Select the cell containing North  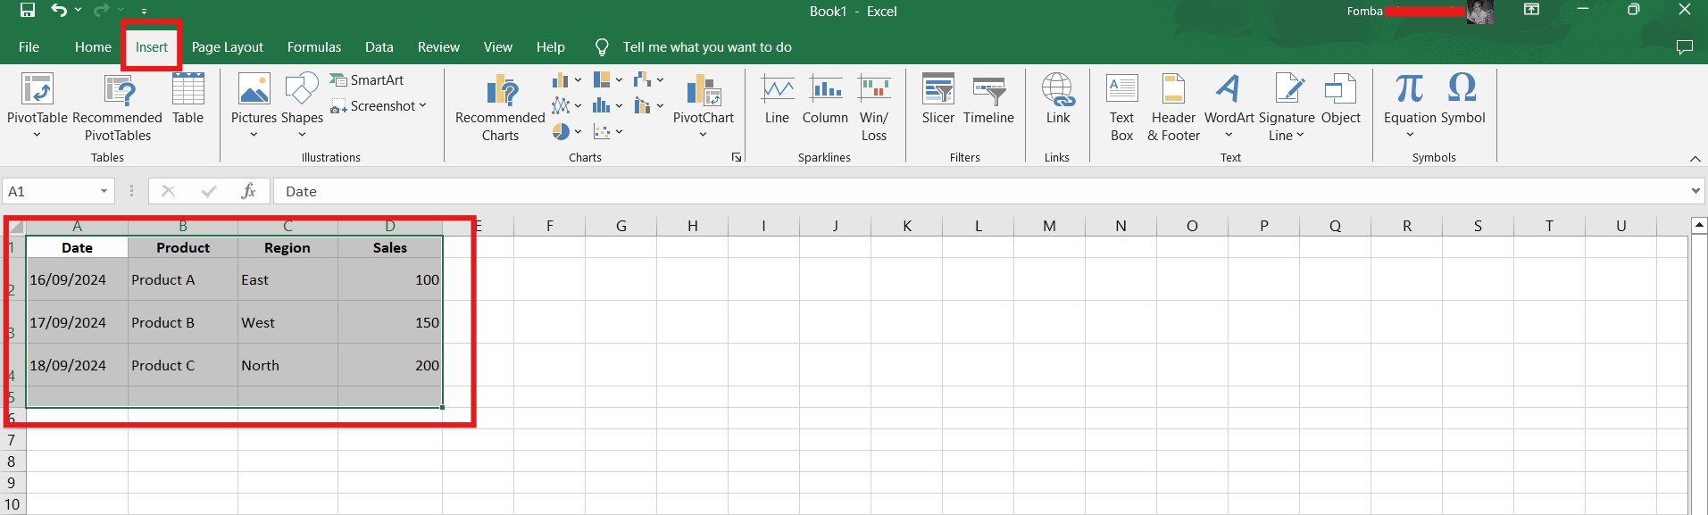point(287,365)
